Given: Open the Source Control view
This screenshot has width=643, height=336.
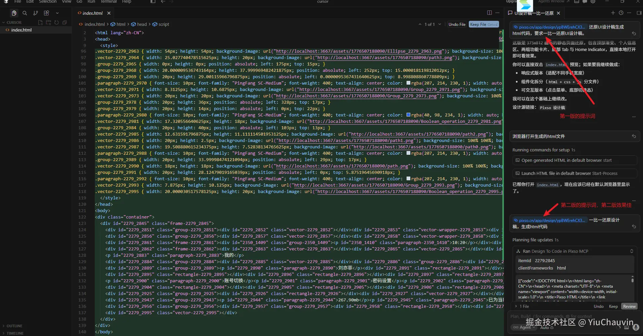Looking at the screenshot, I should tap(35, 13).
